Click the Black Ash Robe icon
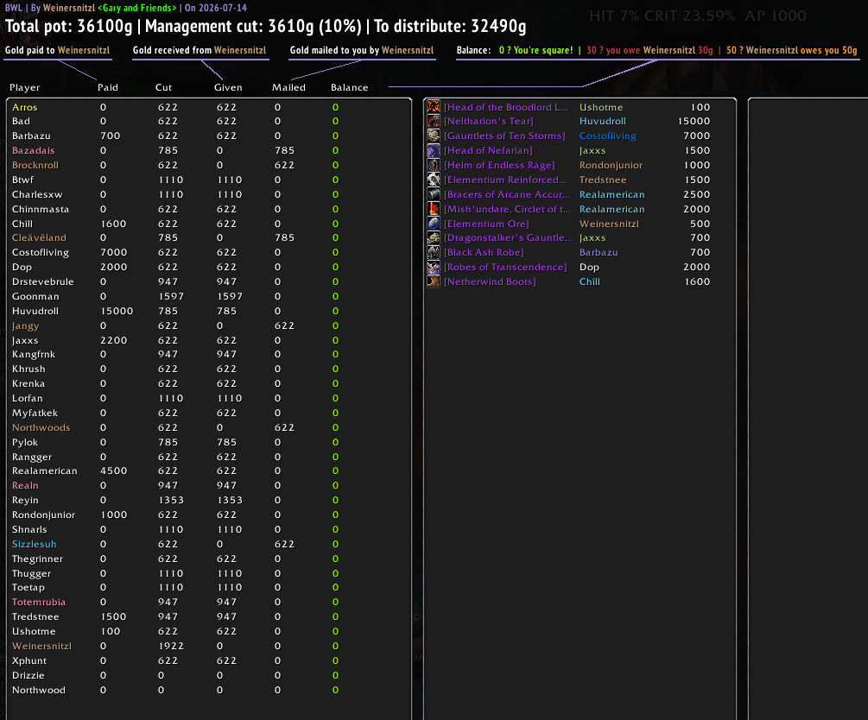 [x=434, y=252]
